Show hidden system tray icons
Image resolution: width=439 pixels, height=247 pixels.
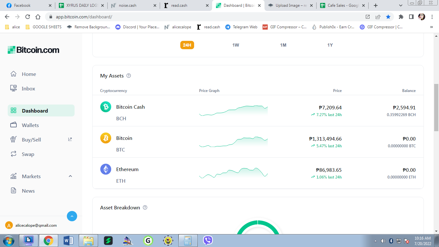click(x=376, y=241)
